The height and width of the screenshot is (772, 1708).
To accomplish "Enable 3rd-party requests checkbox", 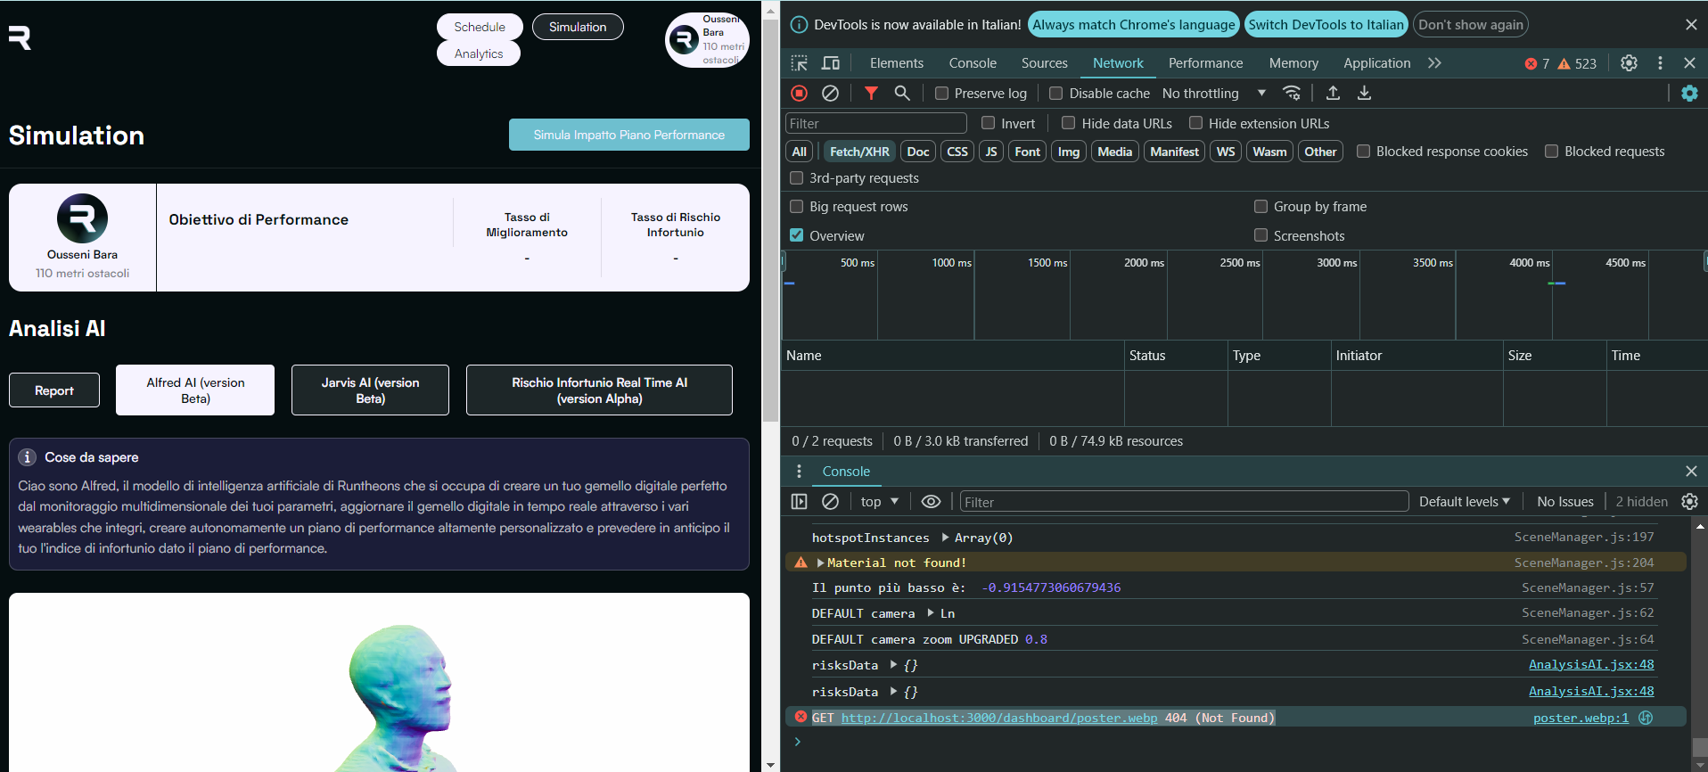I will [797, 178].
